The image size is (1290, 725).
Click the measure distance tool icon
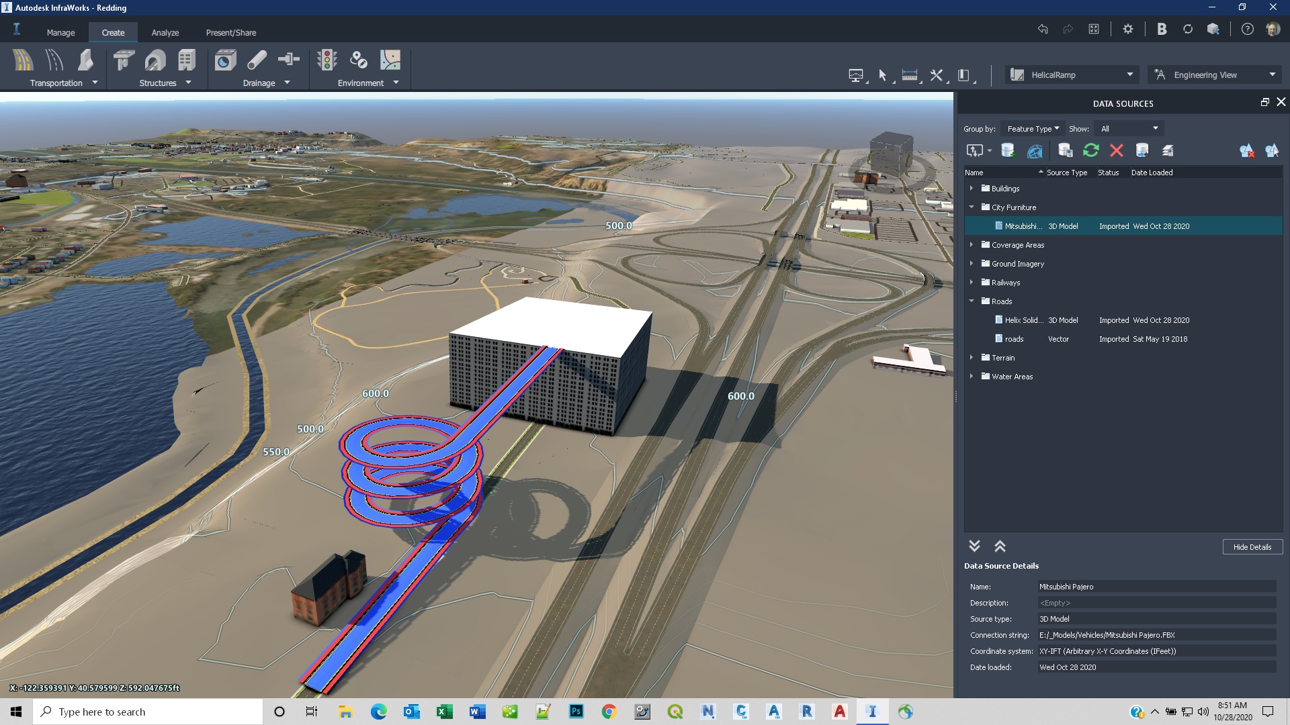click(x=910, y=75)
